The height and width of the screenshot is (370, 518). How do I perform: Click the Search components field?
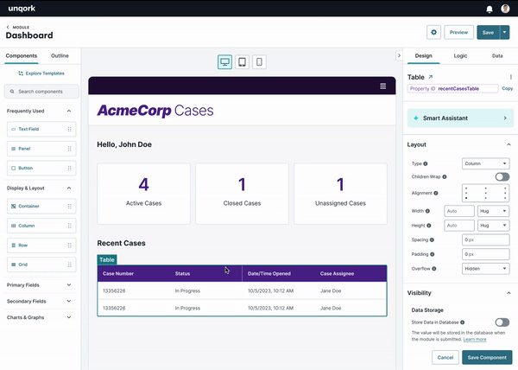coord(41,92)
